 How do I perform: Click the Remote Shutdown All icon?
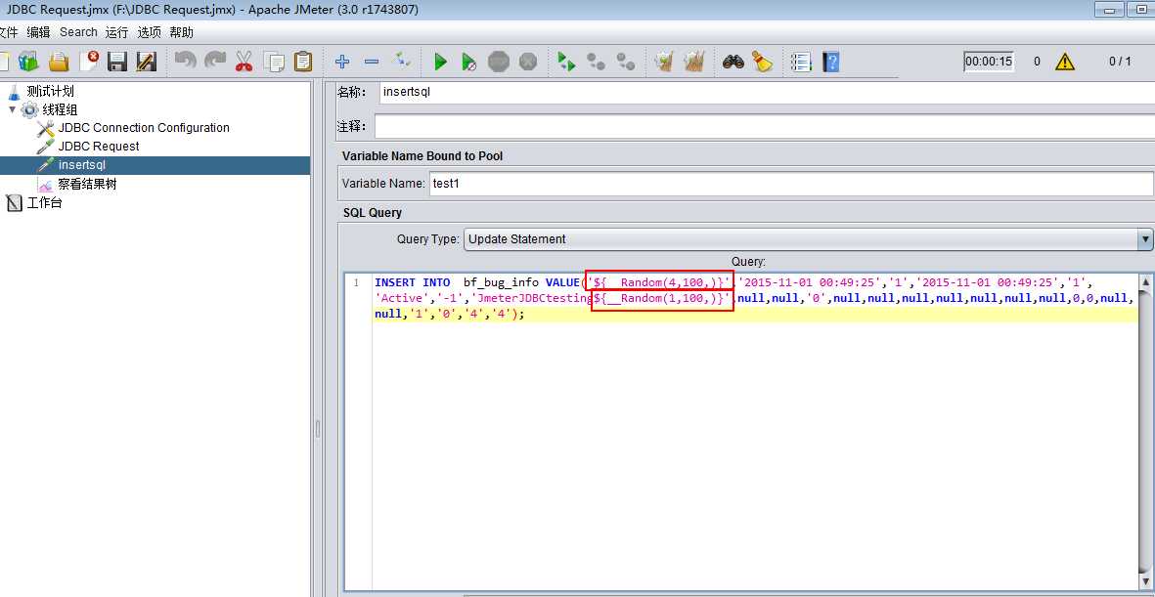(x=625, y=62)
